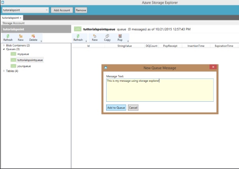The width and height of the screenshot is (239, 169).
Task: Click the tuttorialspointqueue heading text
Action: pyautogui.click(x=99, y=29)
